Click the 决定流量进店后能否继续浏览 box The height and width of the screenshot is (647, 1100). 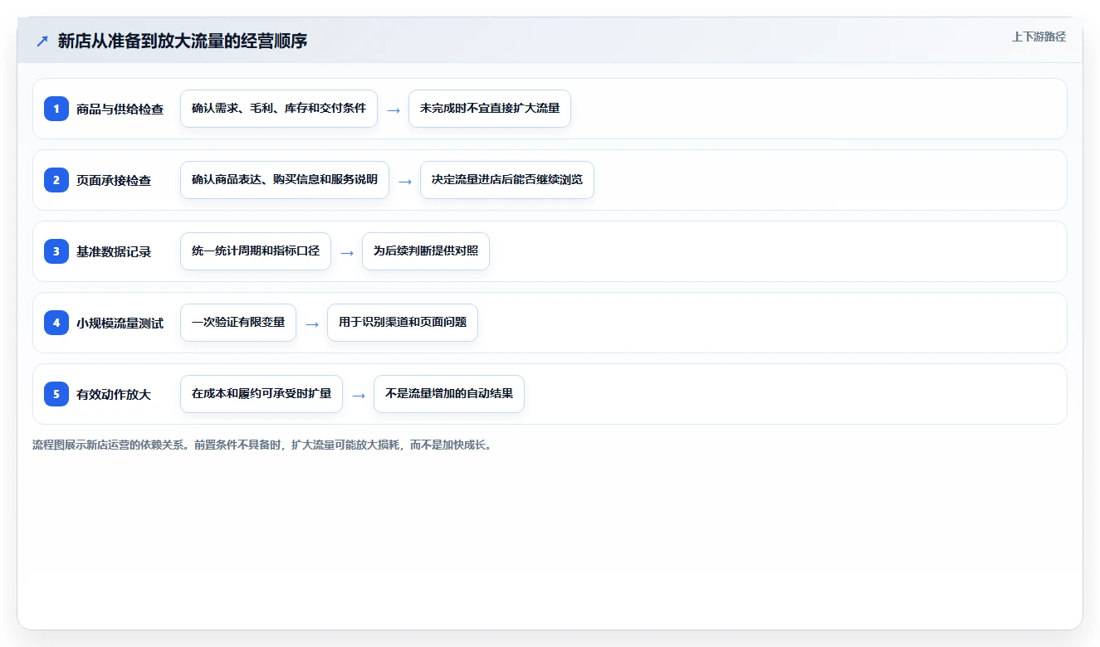507,180
